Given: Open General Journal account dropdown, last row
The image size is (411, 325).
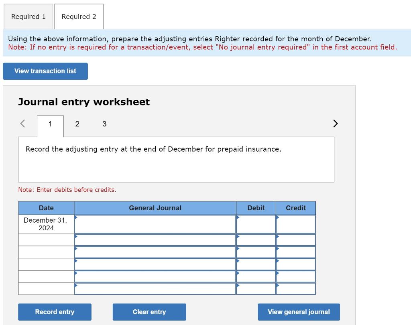Looking at the screenshot, I should (155, 288).
